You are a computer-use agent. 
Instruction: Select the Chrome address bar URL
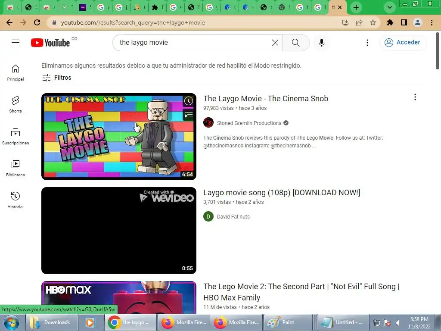tap(133, 22)
